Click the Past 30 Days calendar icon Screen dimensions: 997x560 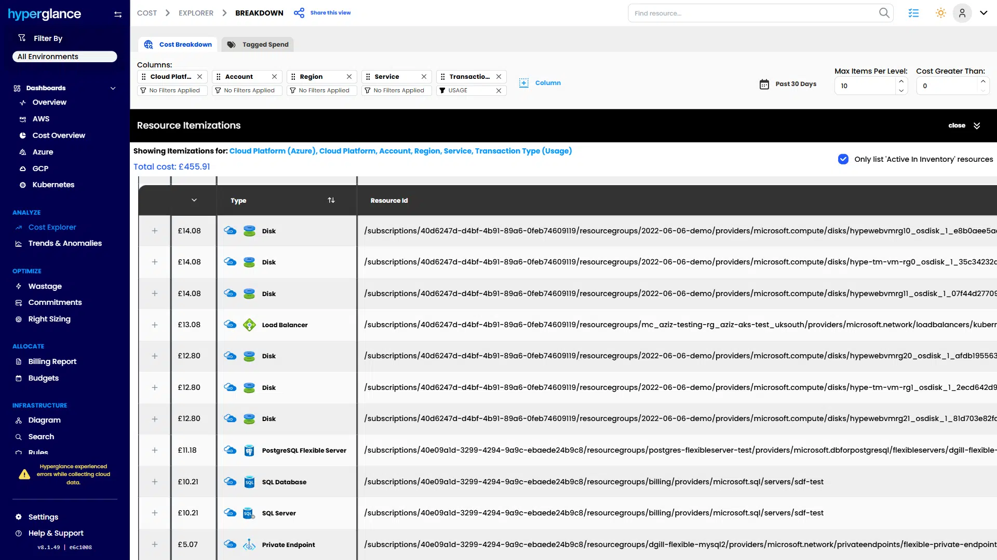click(x=764, y=84)
